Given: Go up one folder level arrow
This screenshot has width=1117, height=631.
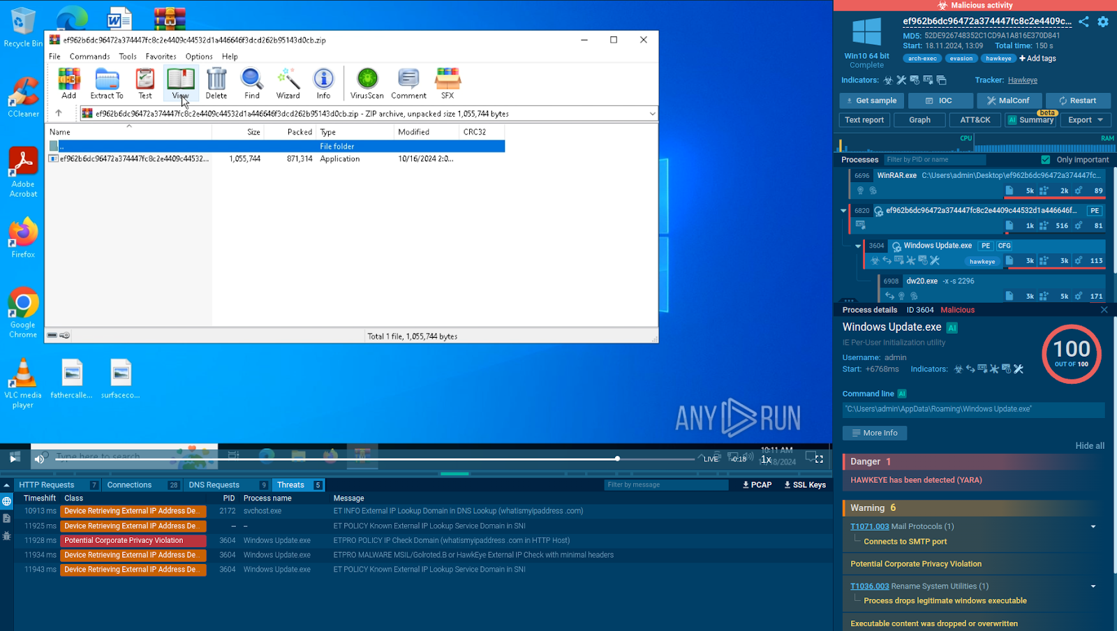Looking at the screenshot, I should point(59,113).
